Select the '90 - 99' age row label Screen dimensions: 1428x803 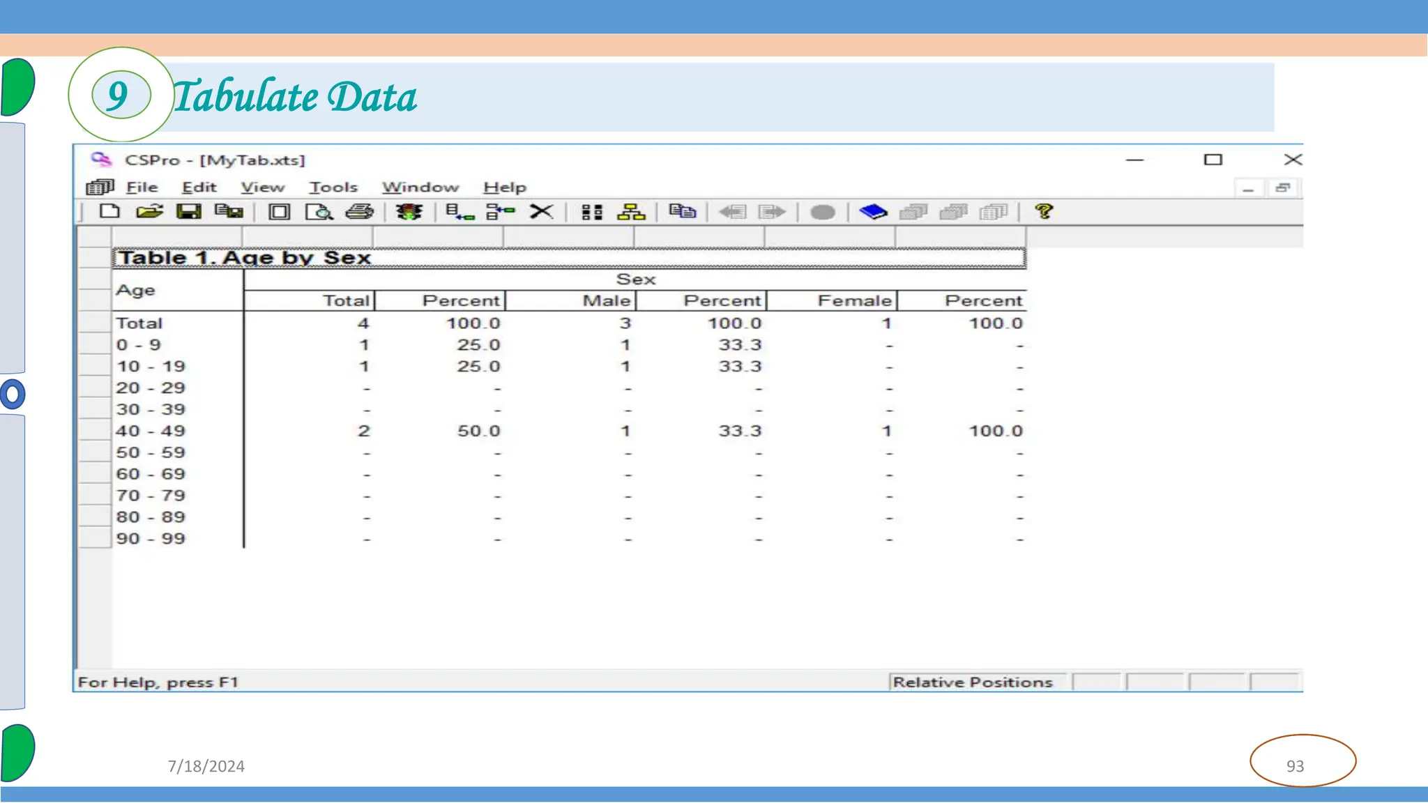[x=151, y=540]
